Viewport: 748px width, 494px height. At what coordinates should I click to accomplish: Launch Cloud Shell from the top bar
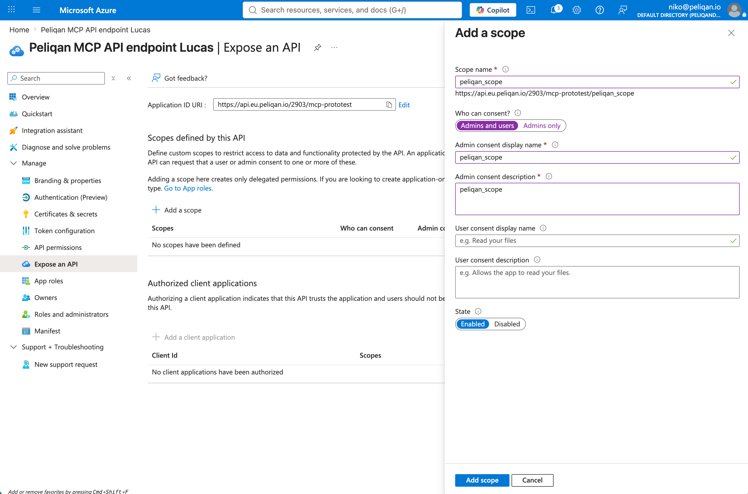click(531, 10)
